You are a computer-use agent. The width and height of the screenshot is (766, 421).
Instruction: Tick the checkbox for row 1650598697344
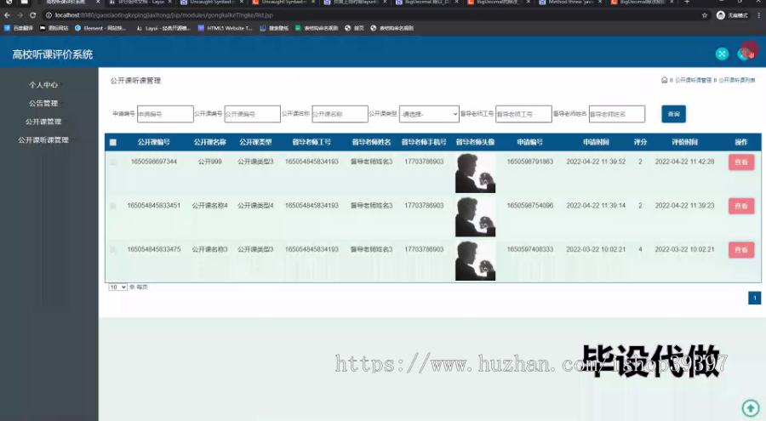113,162
